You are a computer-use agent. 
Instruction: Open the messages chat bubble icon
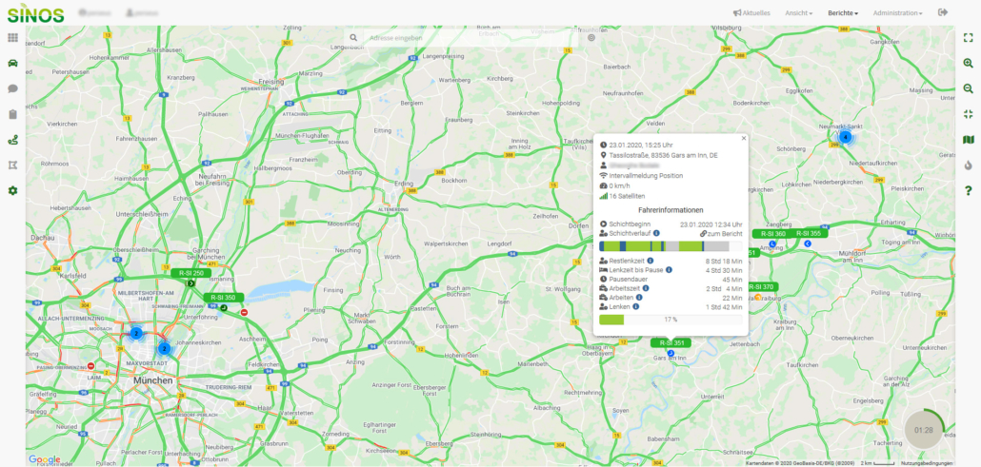click(x=12, y=88)
